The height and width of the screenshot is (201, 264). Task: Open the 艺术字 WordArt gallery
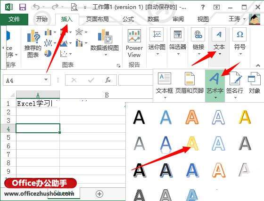click(x=215, y=86)
